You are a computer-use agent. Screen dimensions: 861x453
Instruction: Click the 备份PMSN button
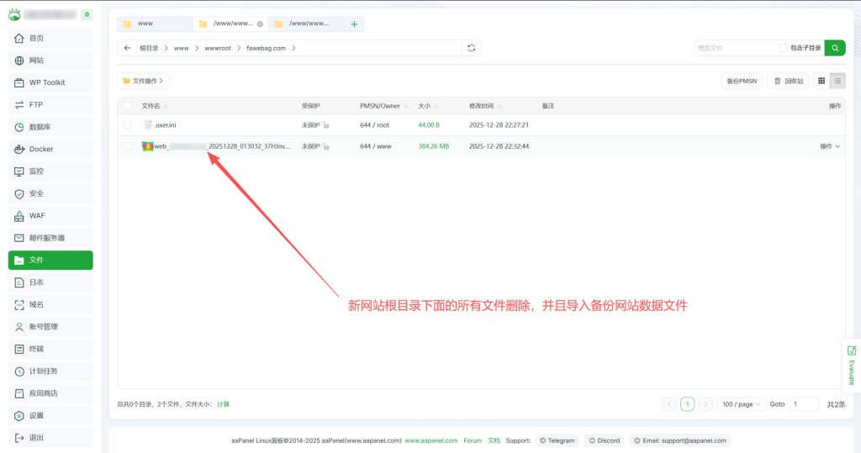[741, 81]
